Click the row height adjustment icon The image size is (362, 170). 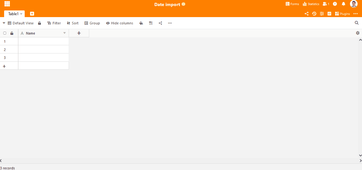(x=151, y=23)
